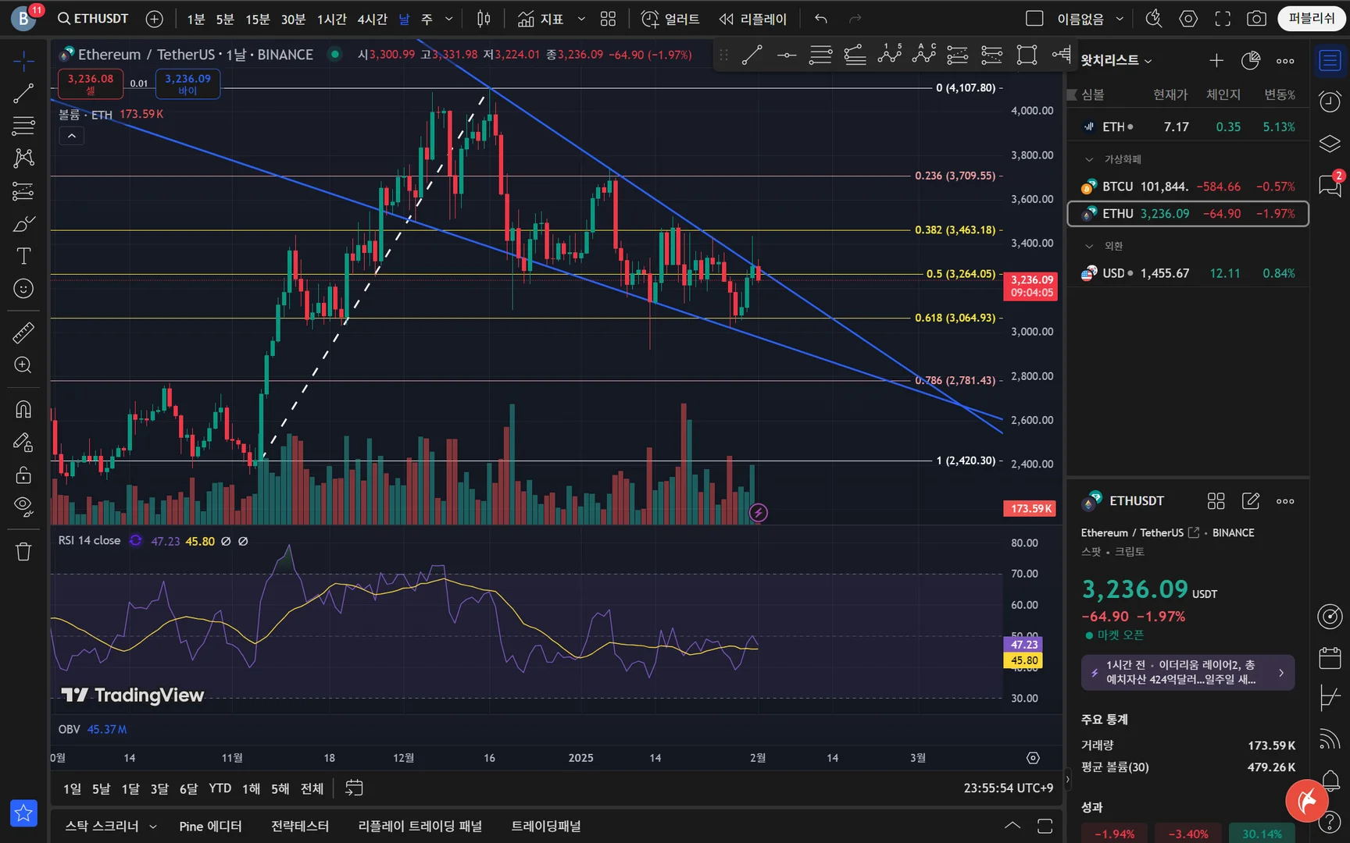Toggle fullscreen mode
This screenshot has height=843, width=1350.
(x=1223, y=19)
